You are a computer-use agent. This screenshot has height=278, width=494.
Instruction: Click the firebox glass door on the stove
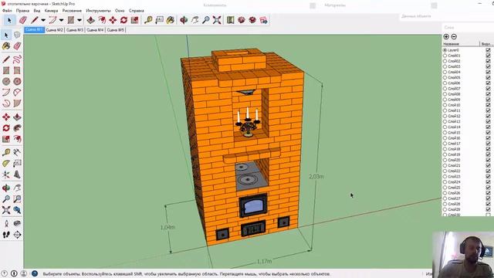coord(253,206)
